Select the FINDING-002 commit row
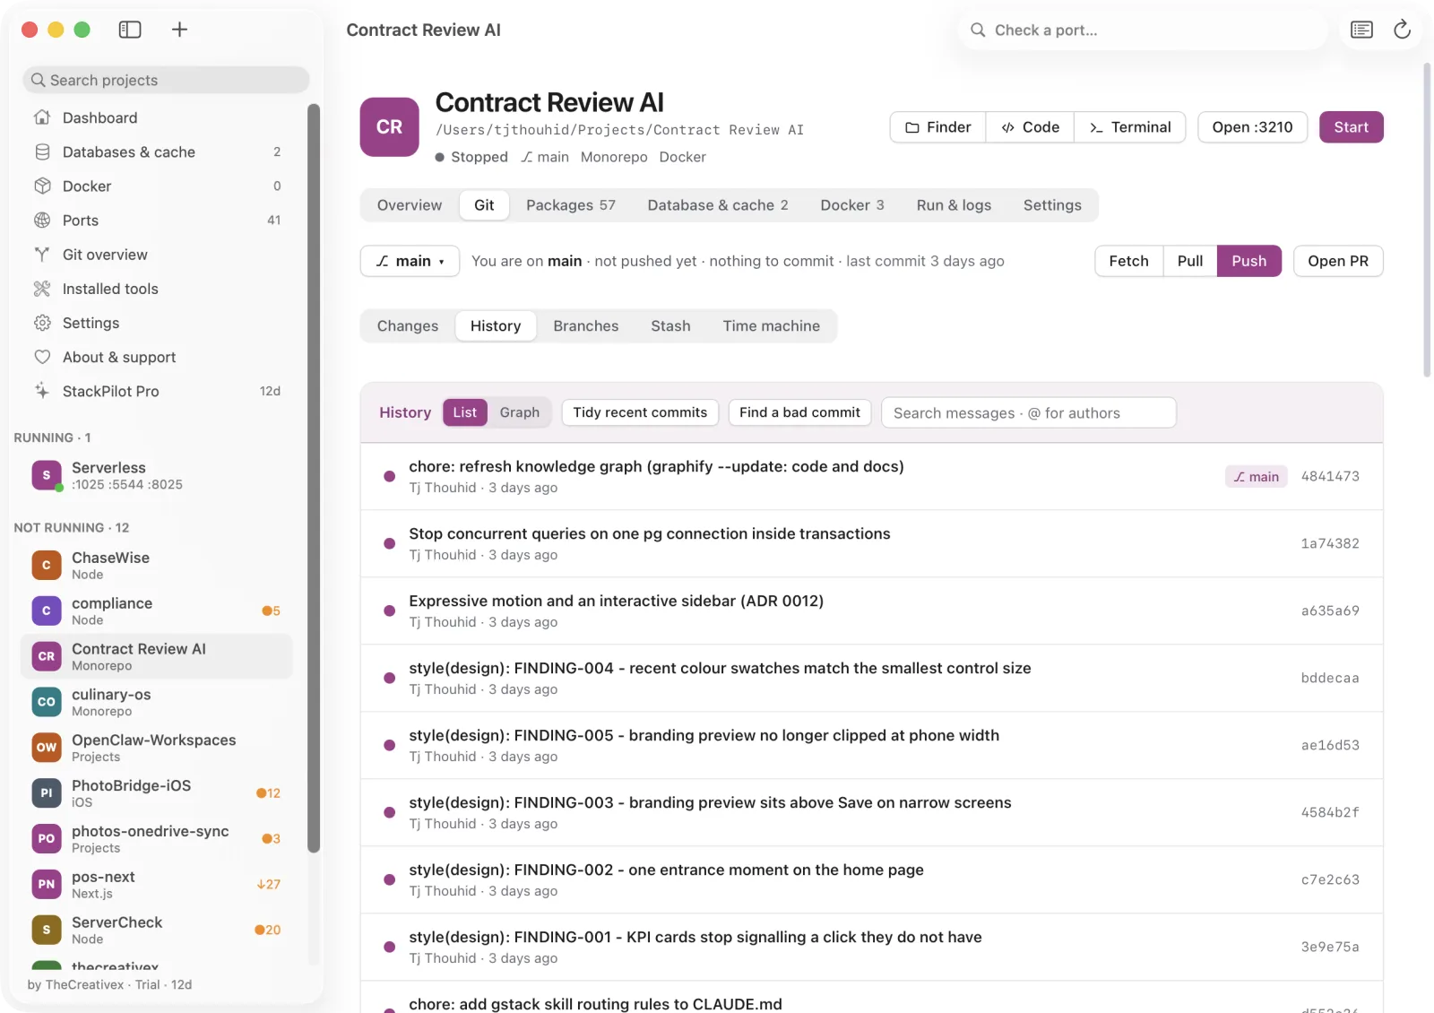The height and width of the screenshot is (1013, 1434). point(871,879)
